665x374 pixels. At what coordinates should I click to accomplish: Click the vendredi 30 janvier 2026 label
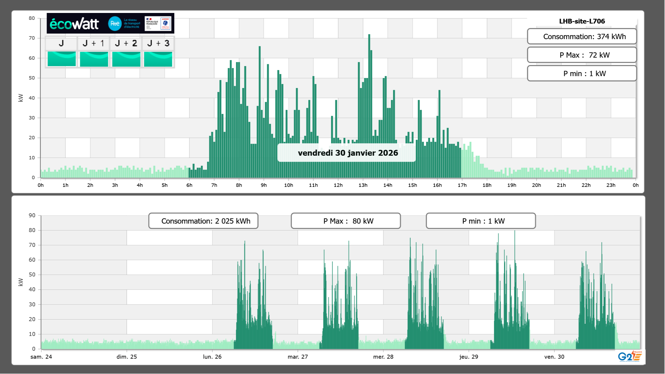pos(347,153)
